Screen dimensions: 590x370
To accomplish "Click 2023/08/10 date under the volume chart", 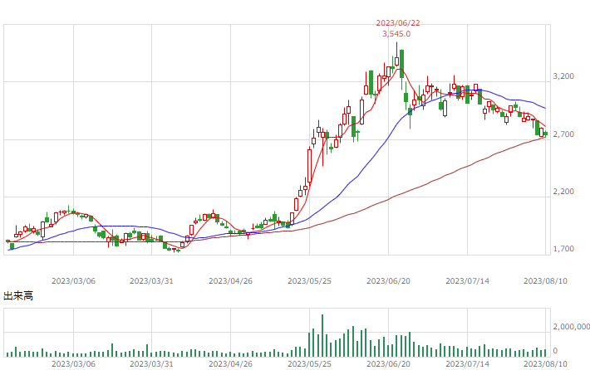I will pos(546,364).
